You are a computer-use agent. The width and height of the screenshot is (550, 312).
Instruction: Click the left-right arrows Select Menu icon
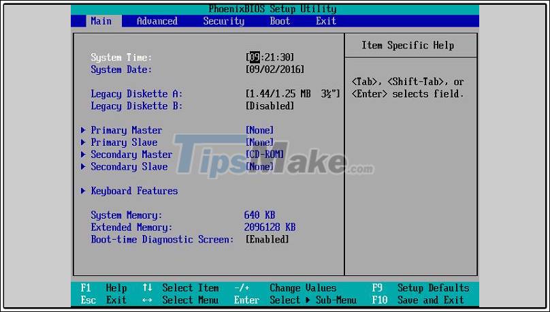point(147,300)
